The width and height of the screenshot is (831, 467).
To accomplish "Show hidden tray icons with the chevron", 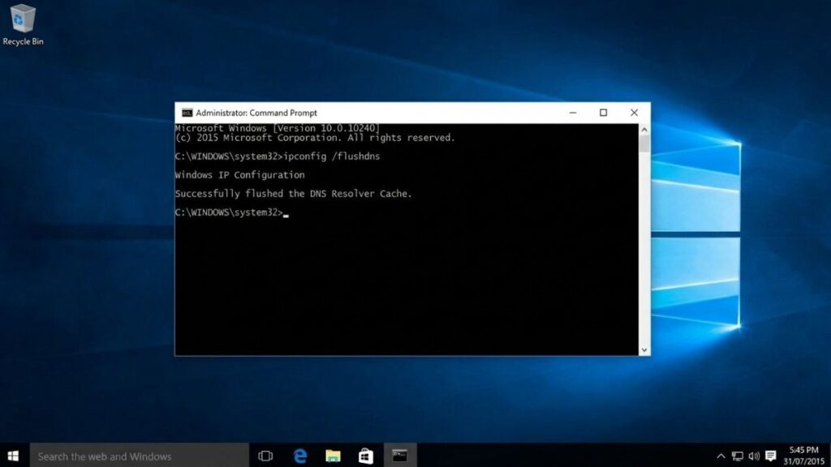I will click(x=721, y=456).
